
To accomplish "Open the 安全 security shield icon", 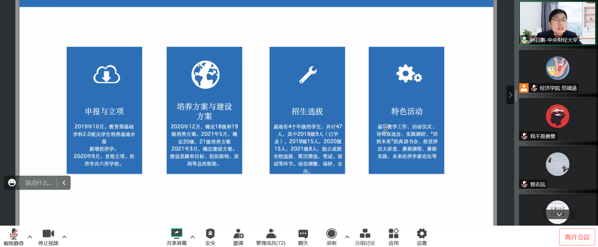I will pyautogui.click(x=210, y=234).
